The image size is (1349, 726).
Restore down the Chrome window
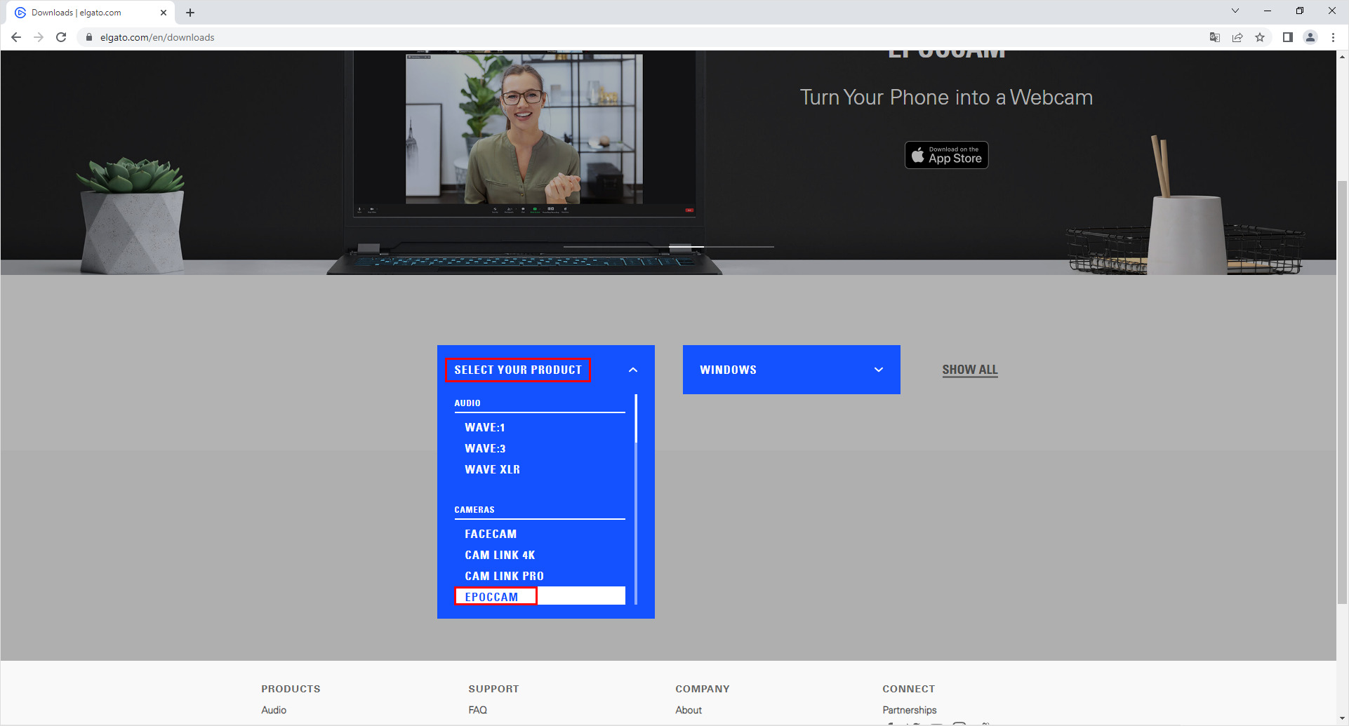pyautogui.click(x=1300, y=11)
